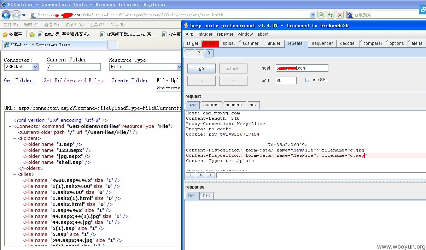
Task: Click the go button in repeater
Action: 202,69
